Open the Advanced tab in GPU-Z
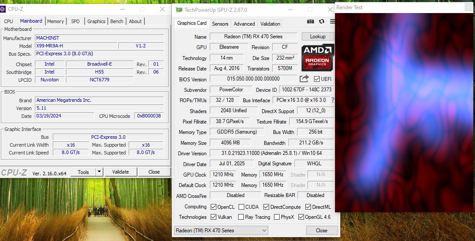The width and height of the screenshot is (475, 241). 244,24
